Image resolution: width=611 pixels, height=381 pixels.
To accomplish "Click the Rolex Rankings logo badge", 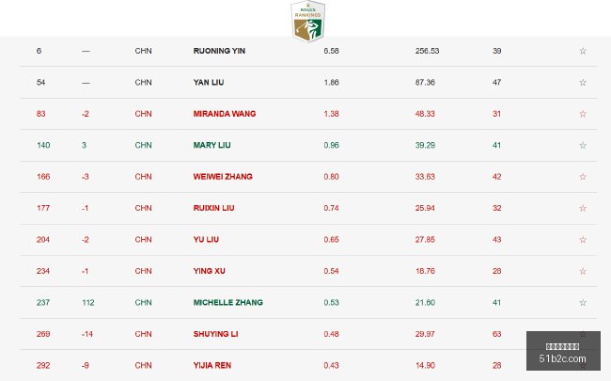I will tap(307, 21).
